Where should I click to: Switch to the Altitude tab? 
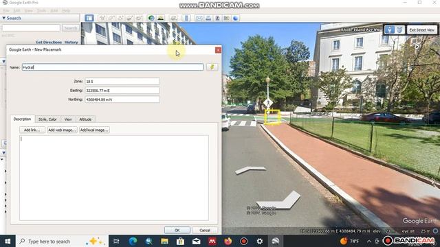[x=85, y=119]
